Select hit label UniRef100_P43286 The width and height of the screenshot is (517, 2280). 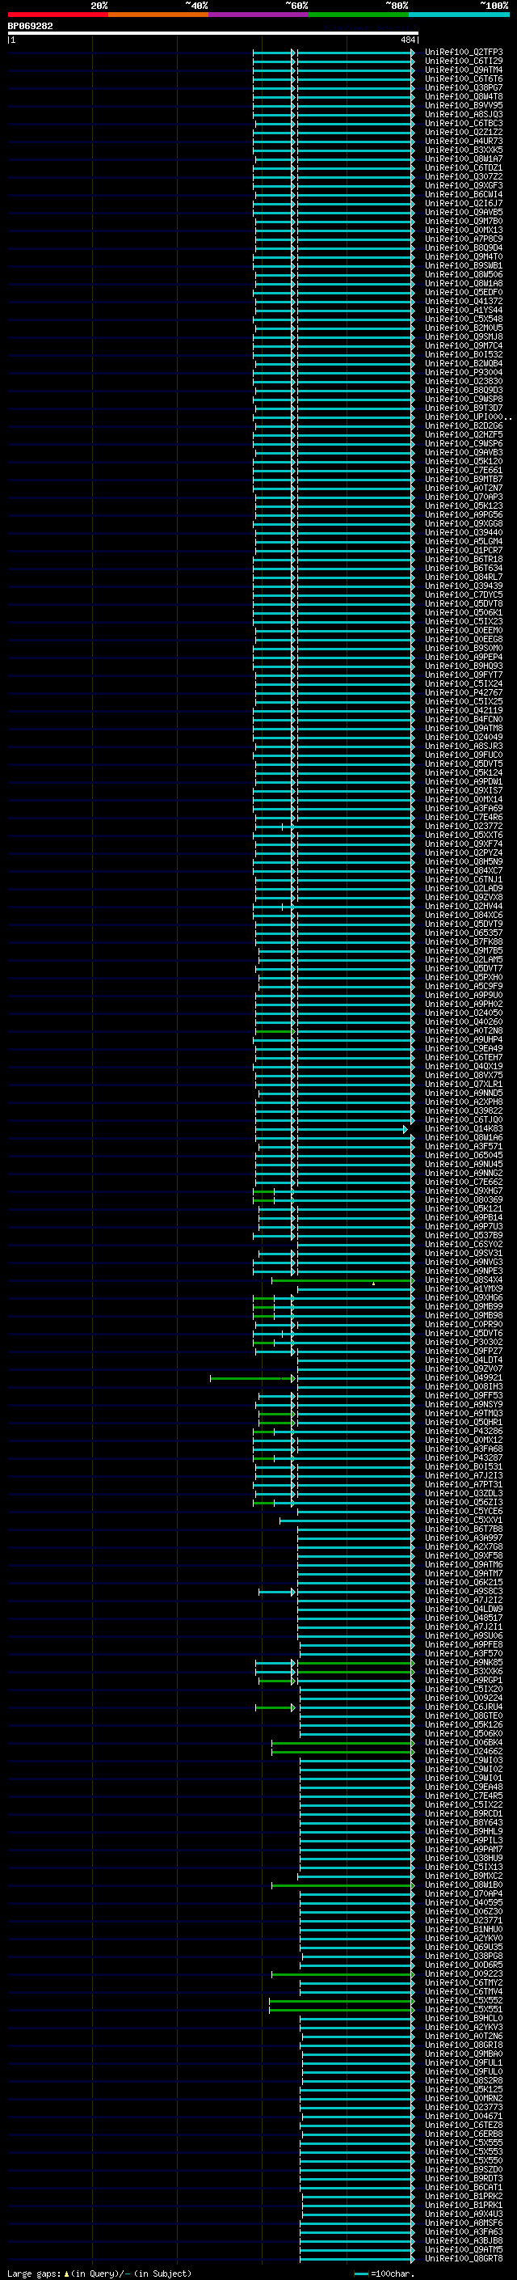(464, 1430)
